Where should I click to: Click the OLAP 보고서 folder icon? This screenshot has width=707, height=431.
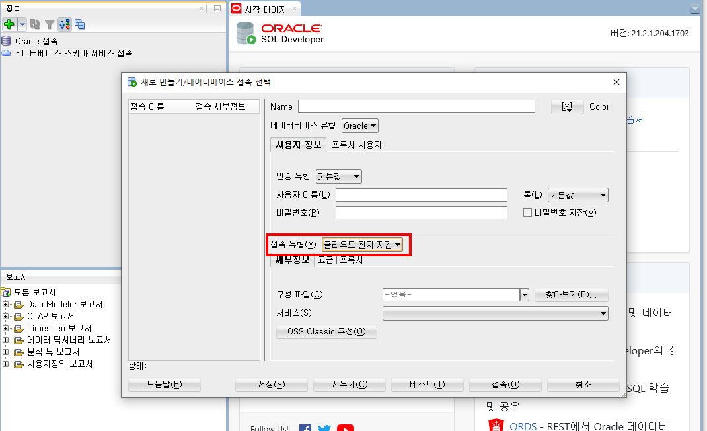coord(19,317)
